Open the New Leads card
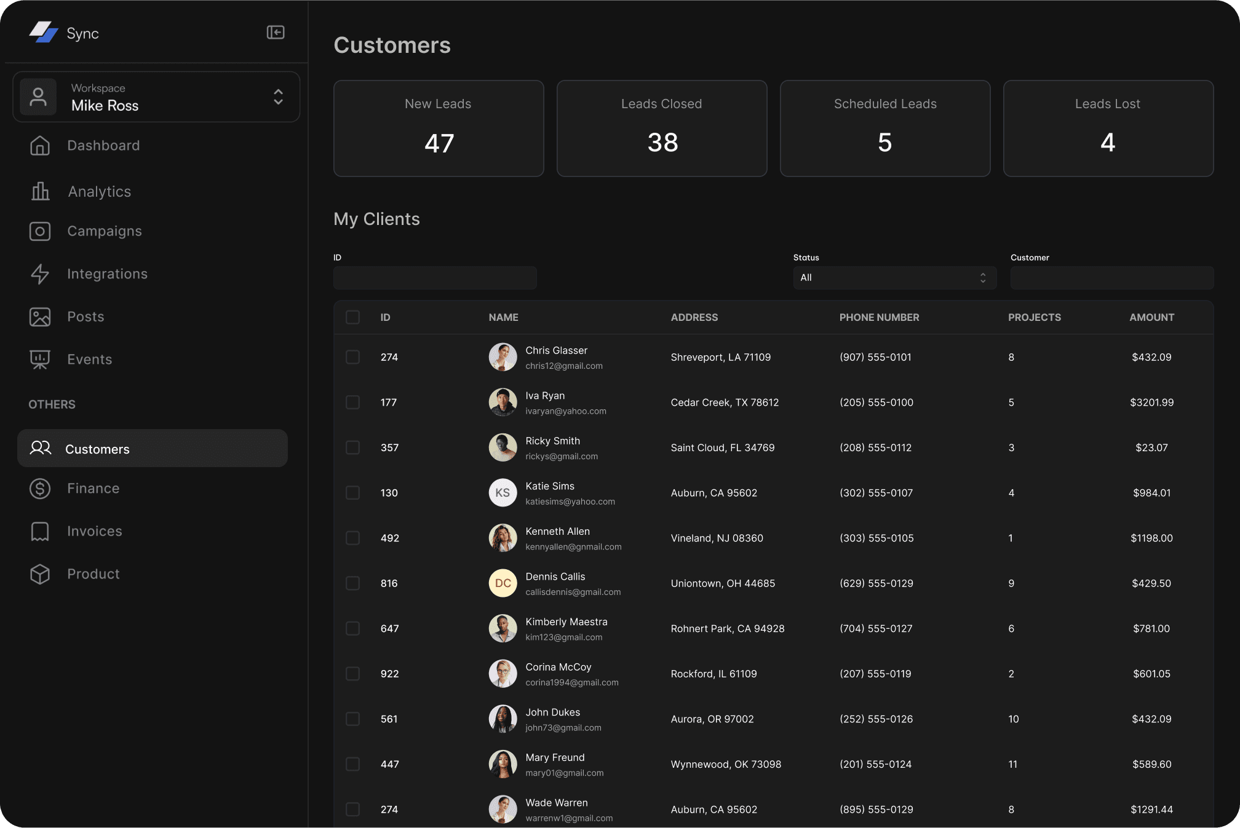Screen dimensions: 1240x828 tap(438, 128)
